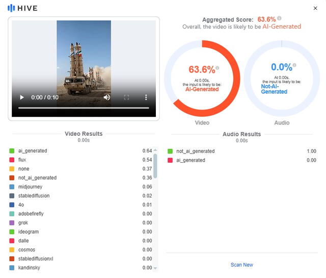The width and height of the screenshot is (326, 278).
Task: Click the 0.37 score for none
Action: 147,169
